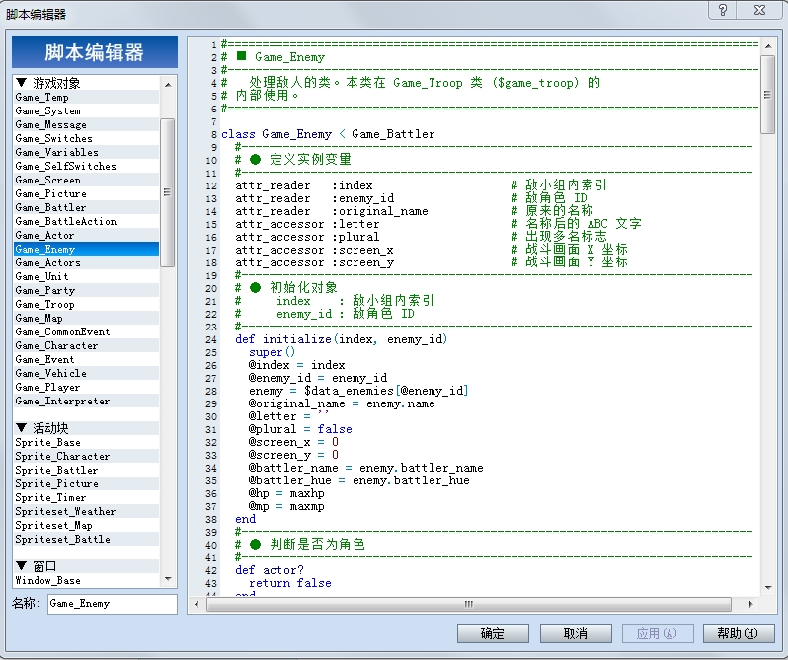Select Game_Vehicle entry
788x660 pixels.
point(86,373)
